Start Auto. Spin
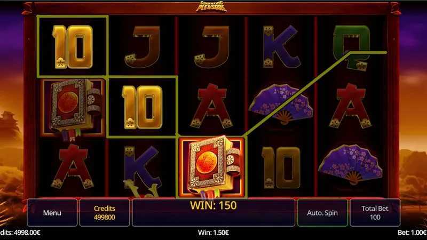 click(322, 212)
